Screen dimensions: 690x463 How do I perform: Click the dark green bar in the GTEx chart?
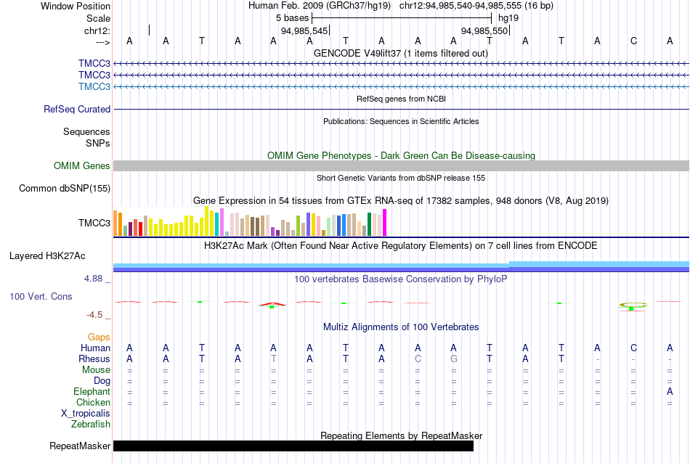369,224
